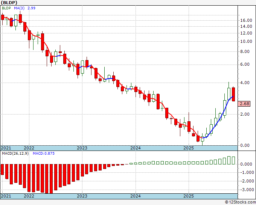The image size is (256, 205).
Task: Click the 2.68 current price tag
Action: click(x=244, y=104)
